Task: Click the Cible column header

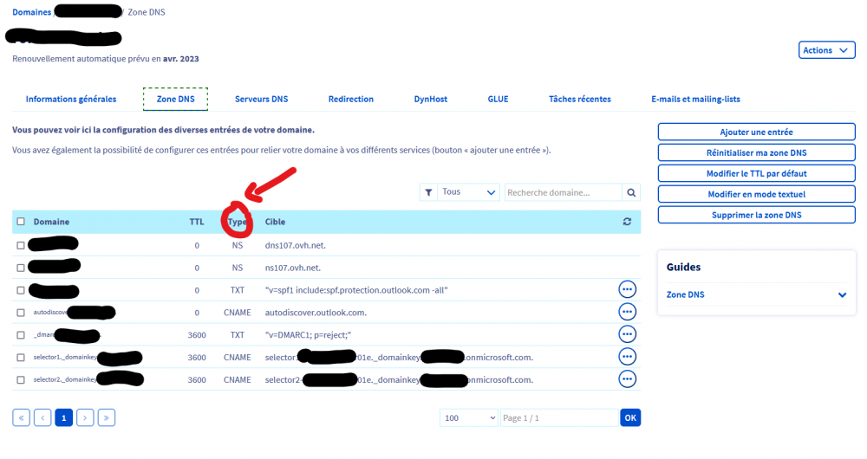Action: (276, 222)
